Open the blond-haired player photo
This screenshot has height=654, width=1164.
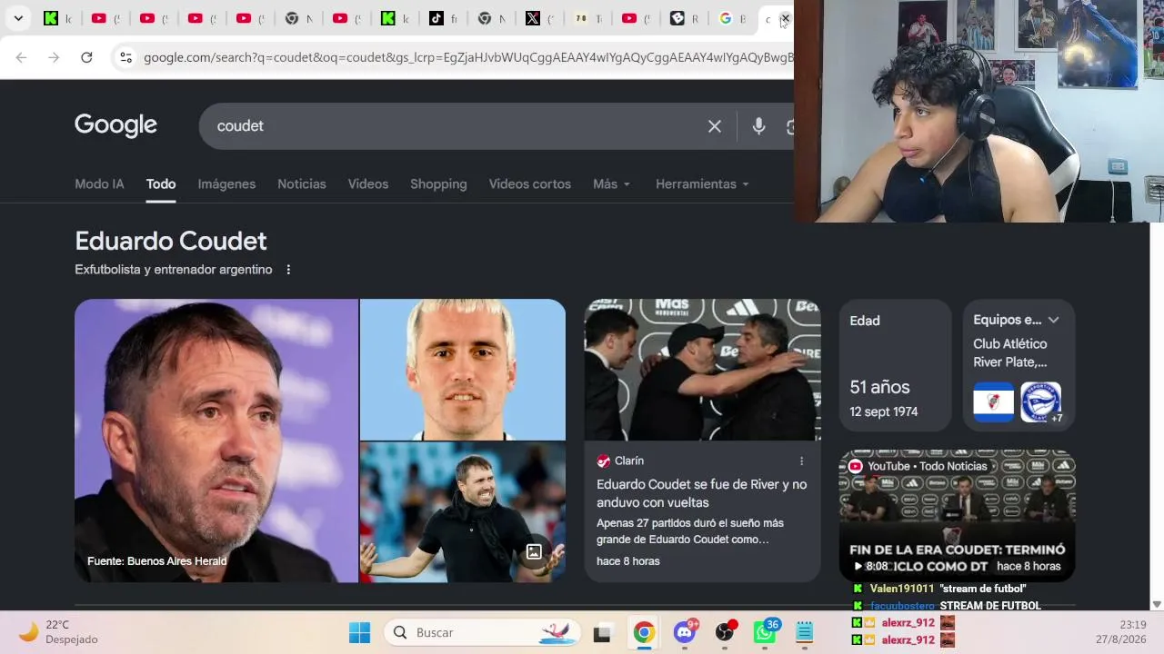pyautogui.click(x=463, y=369)
